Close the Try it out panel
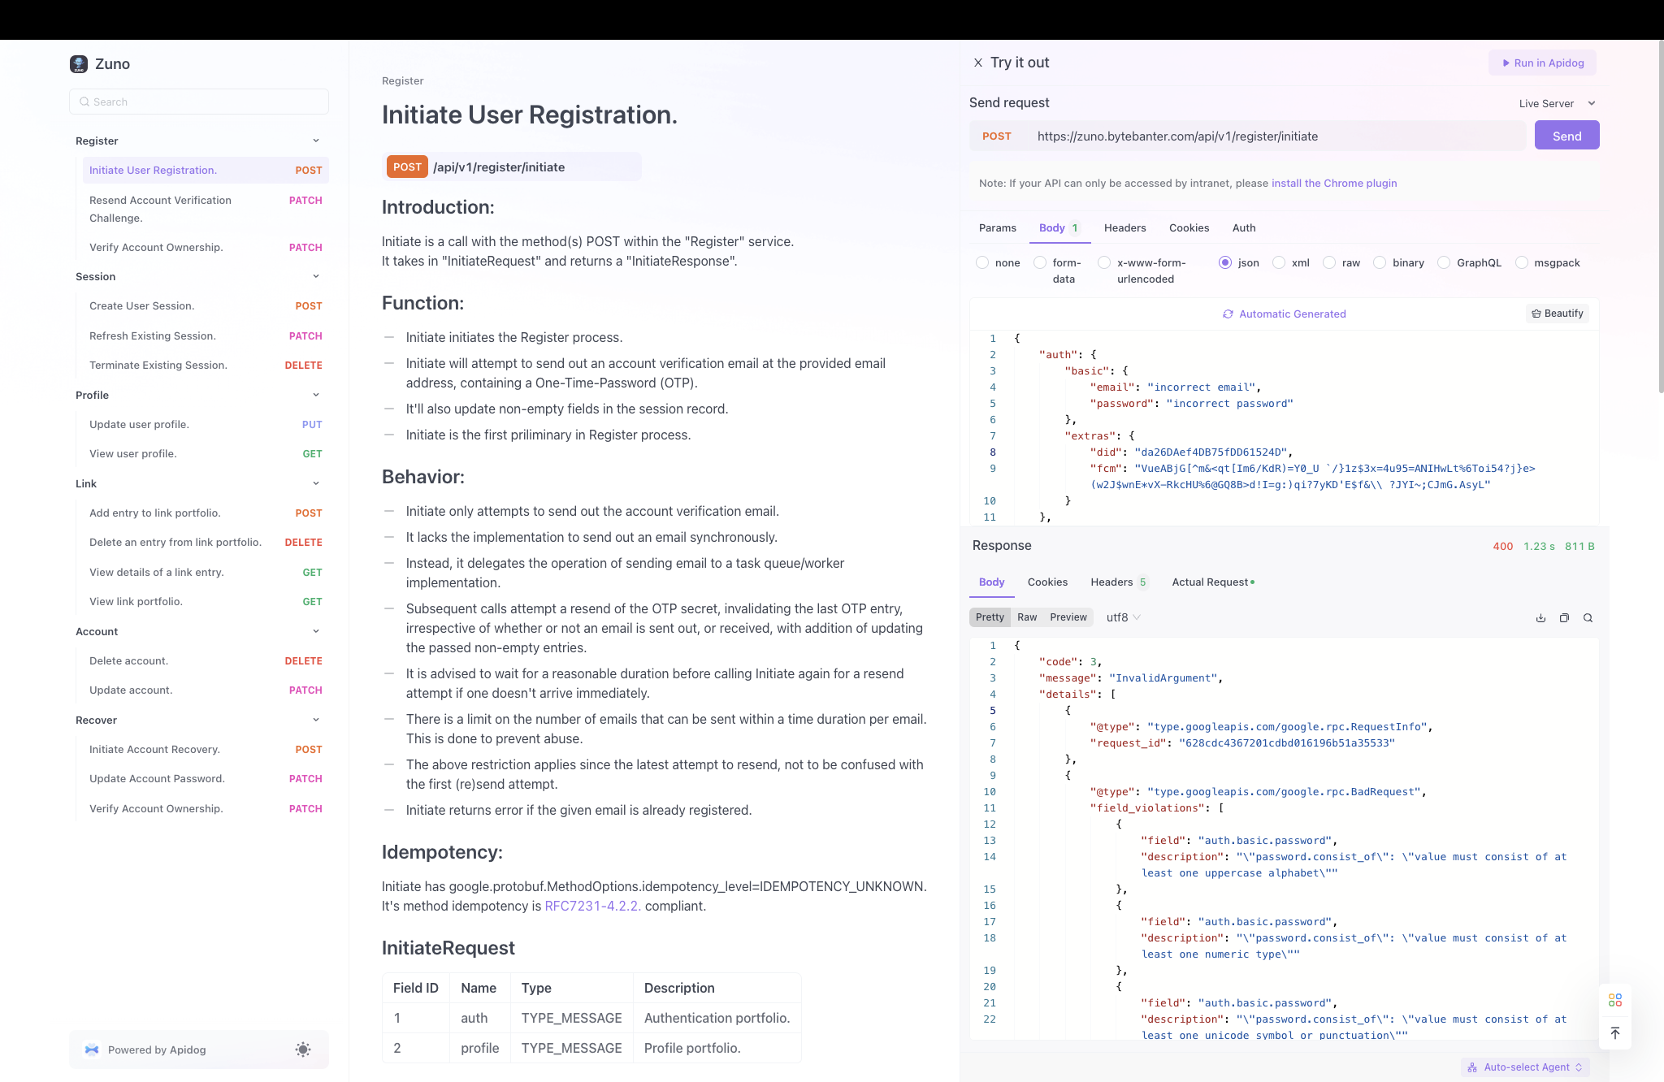 click(978, 63)
